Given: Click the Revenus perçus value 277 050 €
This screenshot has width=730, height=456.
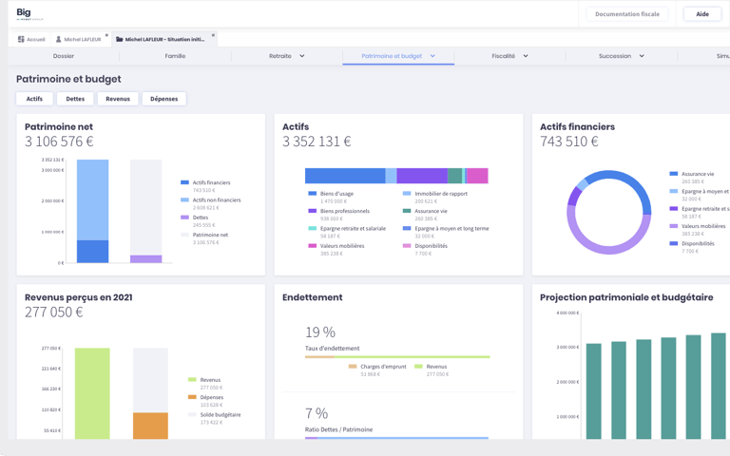Looking at the screenshot, I should (54, 312).
